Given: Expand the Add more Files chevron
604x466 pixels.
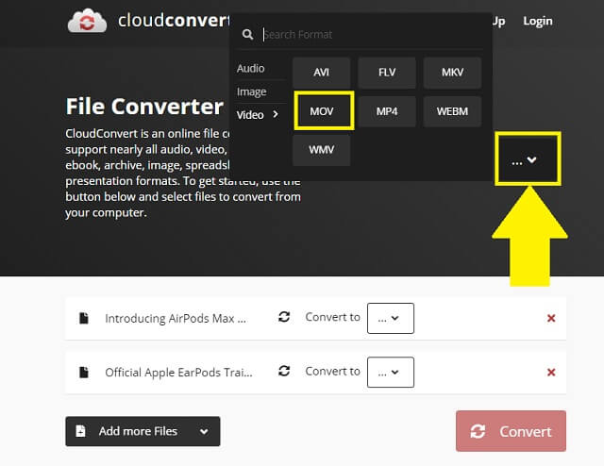Looking at the screenshot, I should (204, 431).
